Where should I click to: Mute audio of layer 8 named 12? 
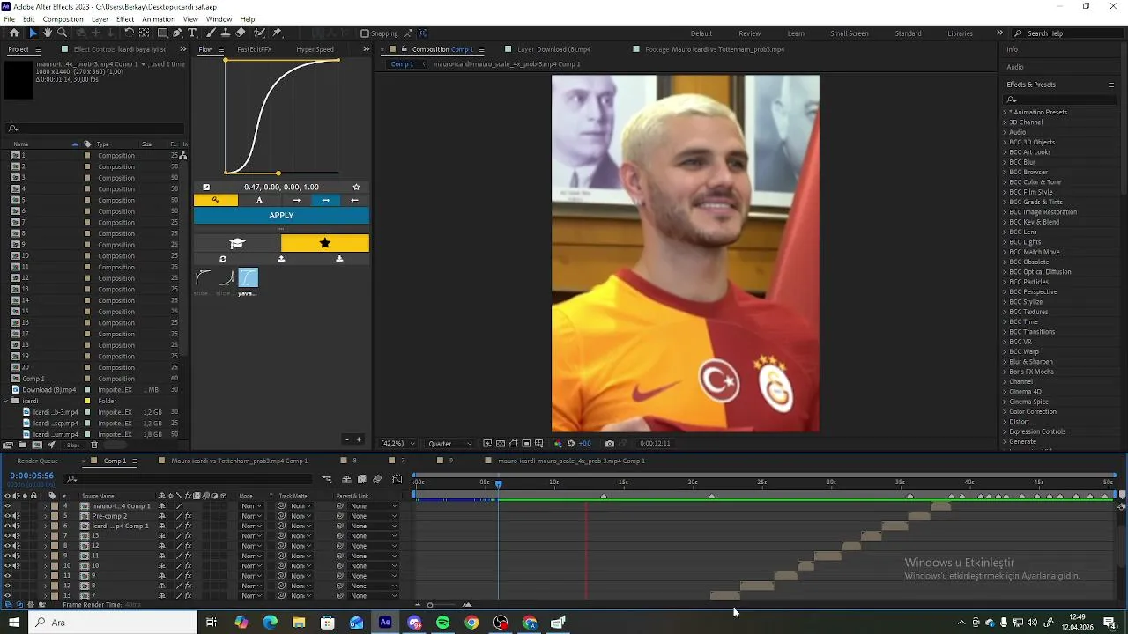[x=16, y=546]
